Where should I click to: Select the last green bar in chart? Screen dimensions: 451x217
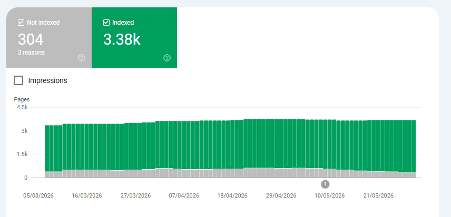pyautogui.click(x=414, y=146)
